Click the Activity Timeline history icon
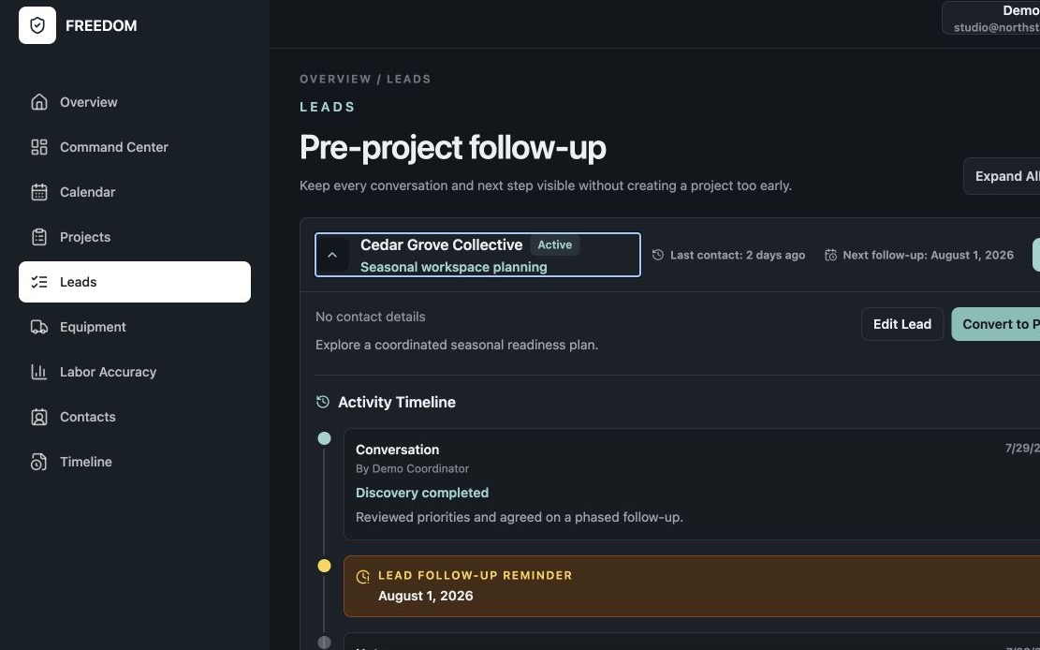 pos(323,402)
